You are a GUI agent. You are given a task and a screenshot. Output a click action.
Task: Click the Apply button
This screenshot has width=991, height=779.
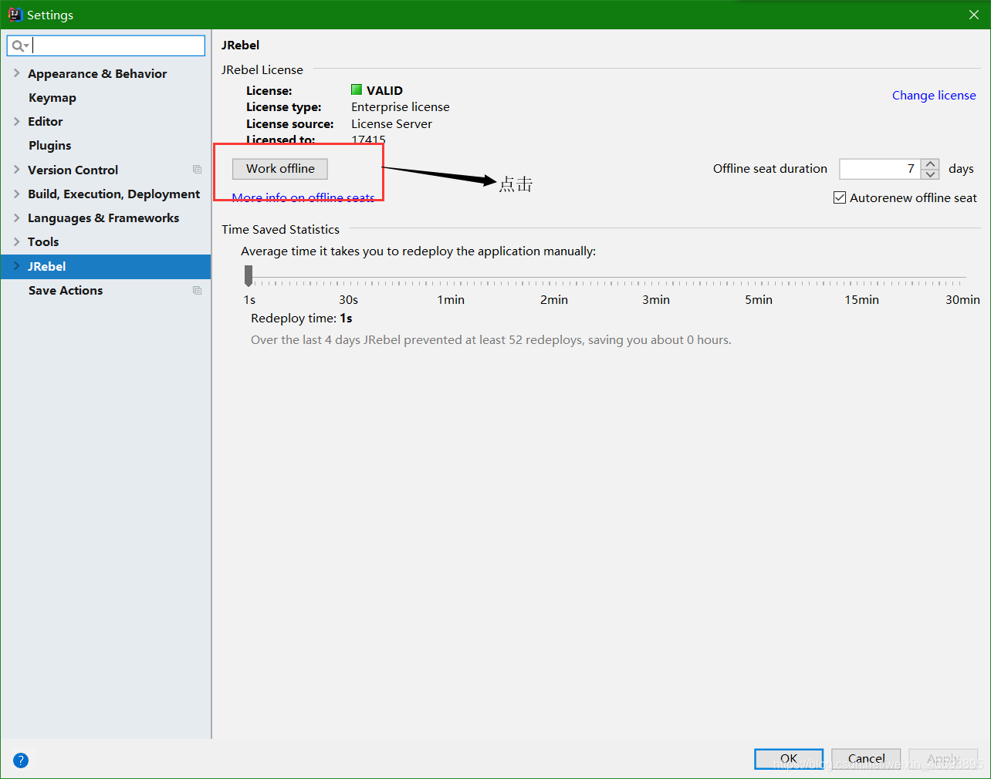point(943,759)
